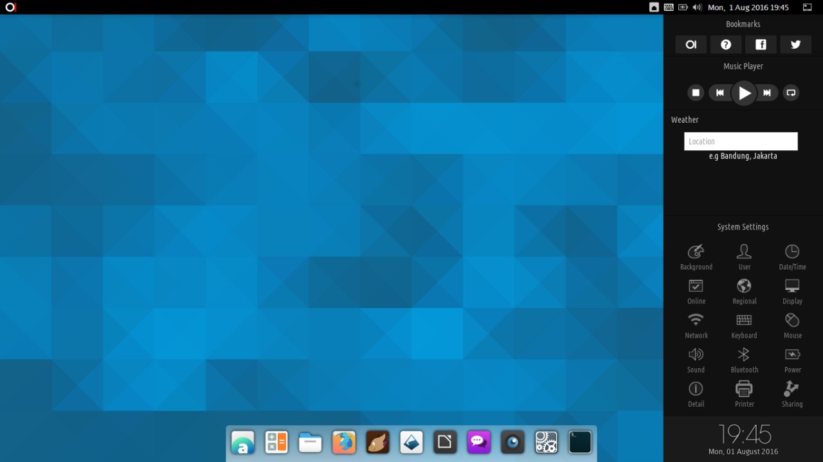Open the gears system settings dock icon
Viewport: 823px width, 462px height.
pos(547,442)
